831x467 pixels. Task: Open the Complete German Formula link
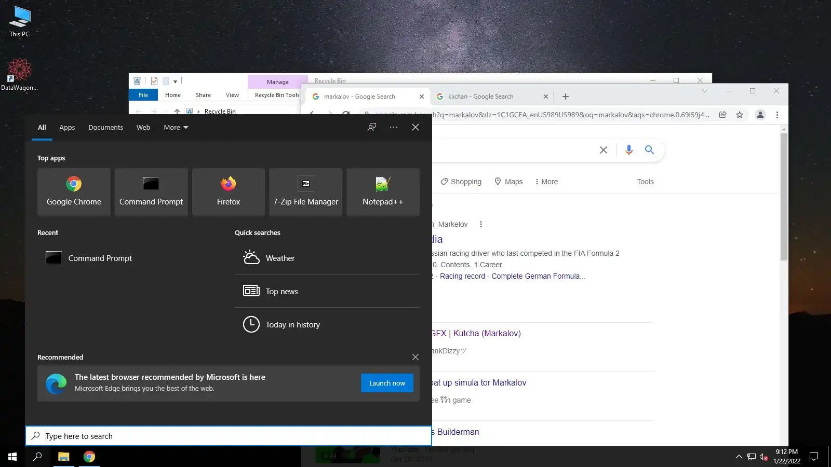click(x=539, y=276)
